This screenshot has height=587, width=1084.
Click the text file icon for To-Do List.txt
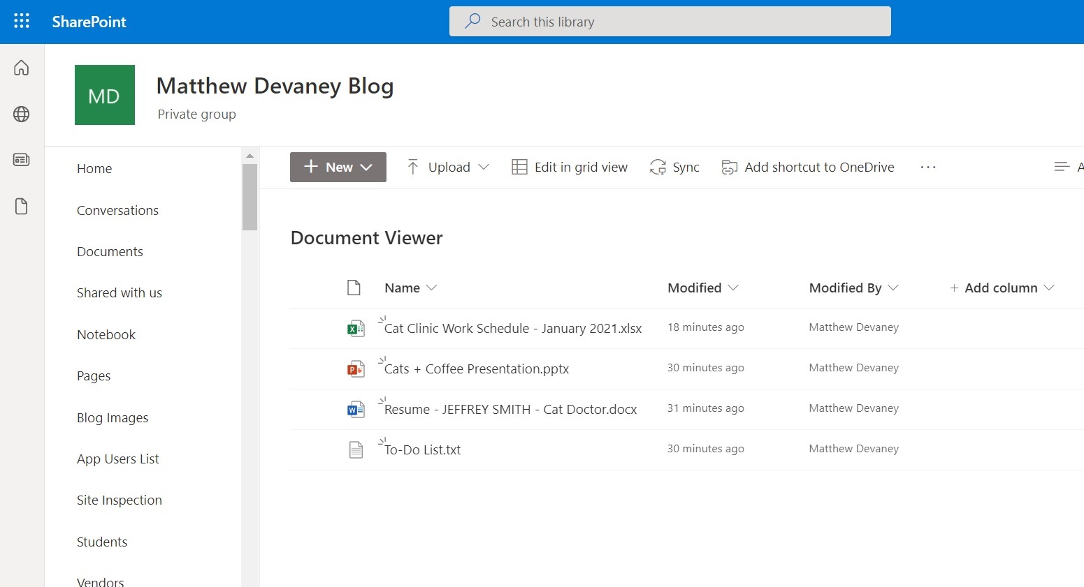pos(356,449)
